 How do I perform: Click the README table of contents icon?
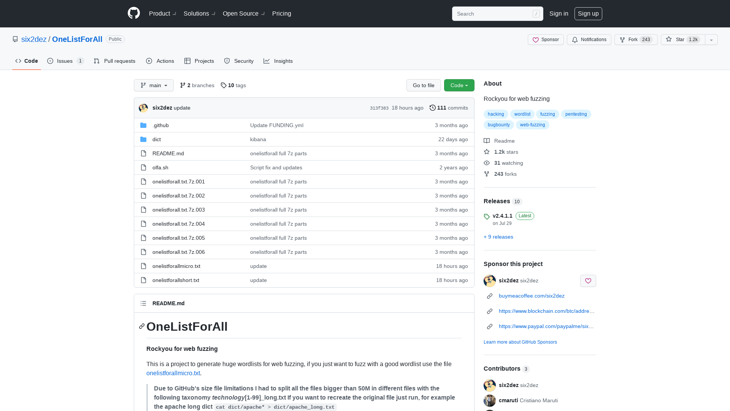click(x=143, y=303)
